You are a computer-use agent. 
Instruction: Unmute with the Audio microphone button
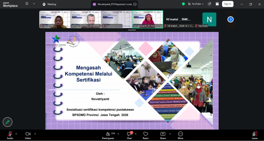(10, 135)
